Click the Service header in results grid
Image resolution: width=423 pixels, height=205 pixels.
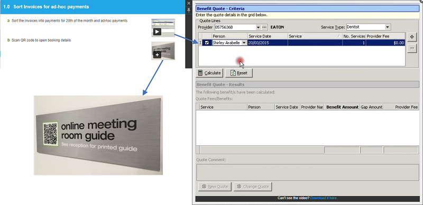(223, 107)
